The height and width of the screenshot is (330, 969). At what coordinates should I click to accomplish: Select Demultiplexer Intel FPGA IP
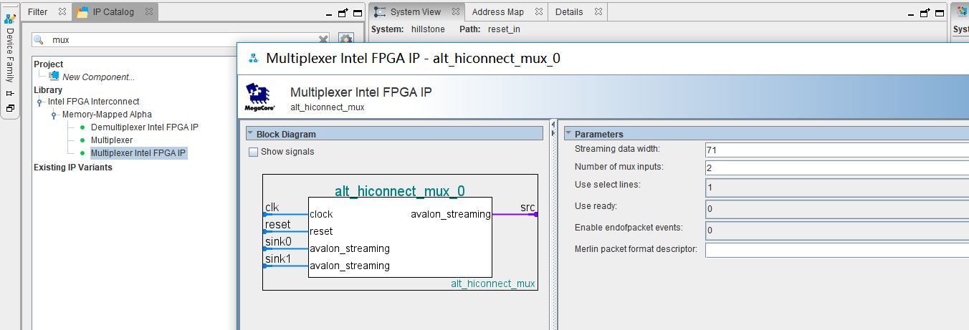[145, 127]
